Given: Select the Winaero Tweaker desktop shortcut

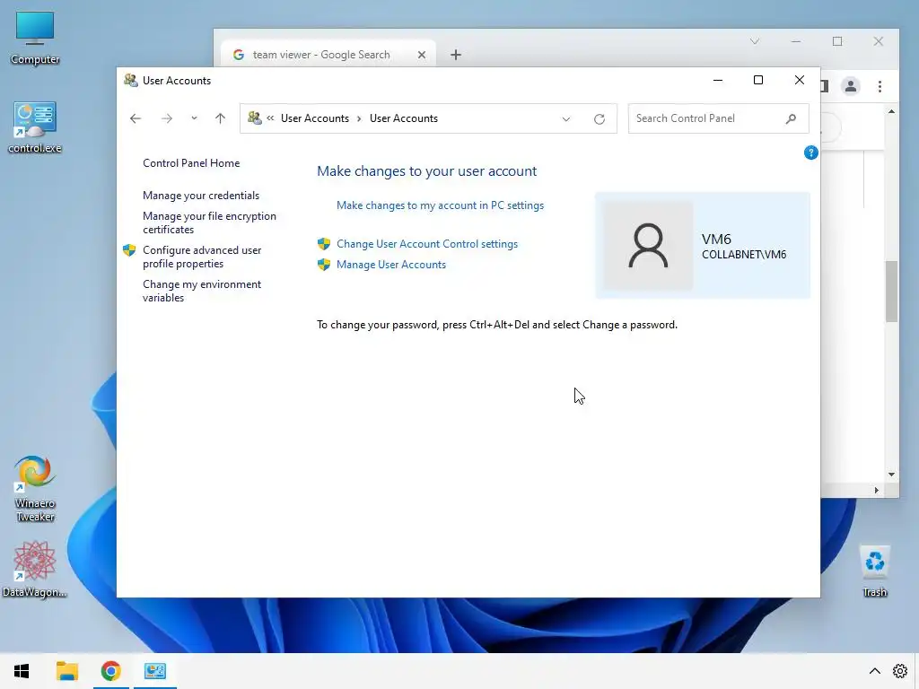Looking at the screenshot, I should pyautogui.click(x=35, y=489).
